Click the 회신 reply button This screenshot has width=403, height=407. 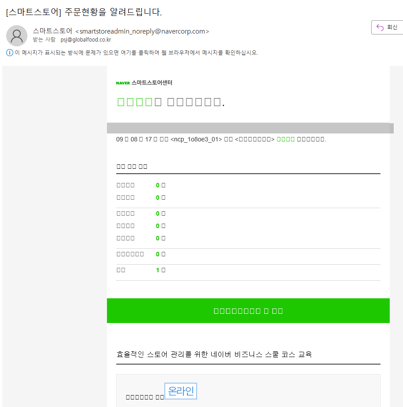(x=387, y=27)
